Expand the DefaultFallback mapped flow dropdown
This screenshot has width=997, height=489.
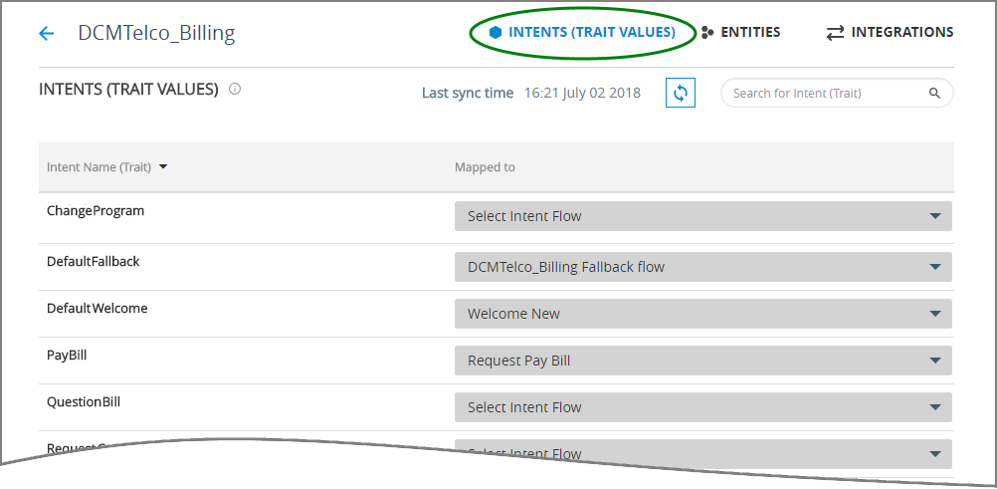pos(703,267)
